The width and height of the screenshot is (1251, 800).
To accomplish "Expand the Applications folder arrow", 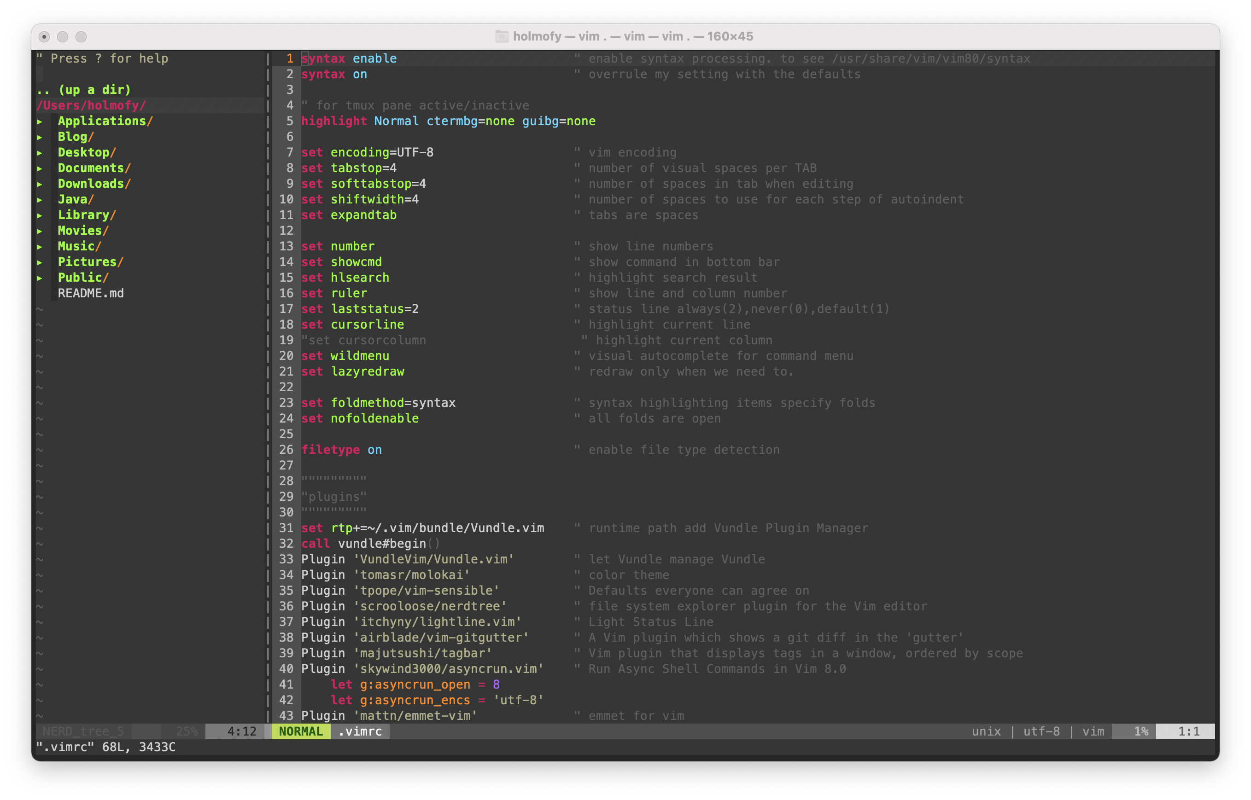I will (40, 122).
